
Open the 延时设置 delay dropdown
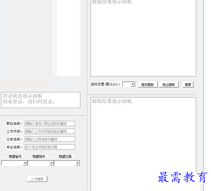point(129,84)
